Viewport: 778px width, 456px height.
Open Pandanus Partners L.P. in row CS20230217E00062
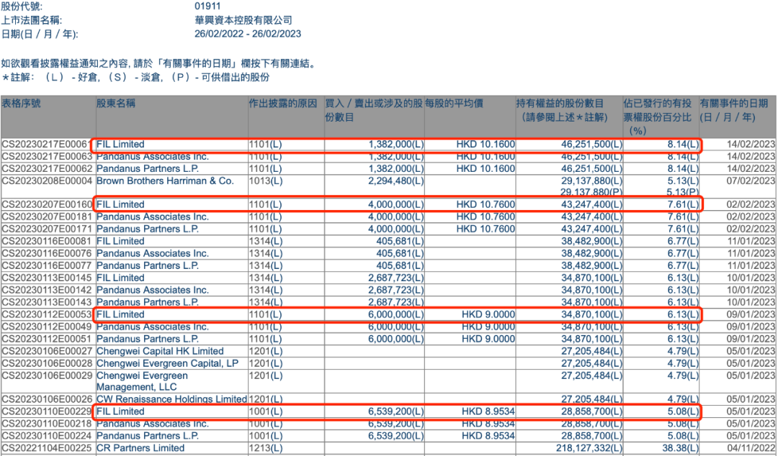point(148,168)
